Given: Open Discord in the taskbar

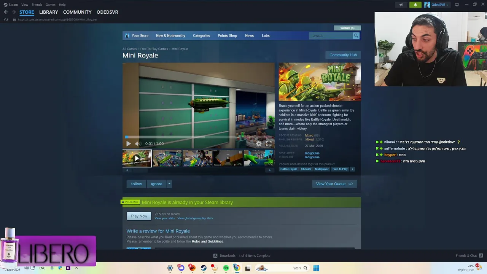Looking at the screenshot, I should pyautogui.click(x=181, y=268).
